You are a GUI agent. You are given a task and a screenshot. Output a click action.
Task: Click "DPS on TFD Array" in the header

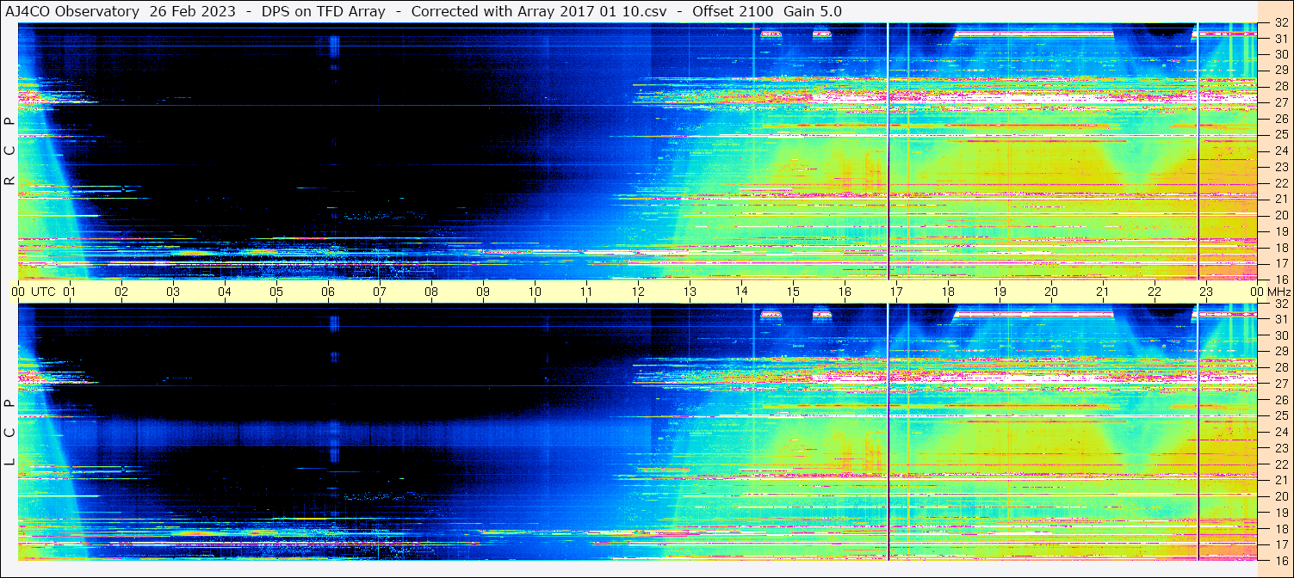click(323, 11)
